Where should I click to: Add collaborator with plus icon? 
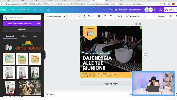click(x=155, y=10)
